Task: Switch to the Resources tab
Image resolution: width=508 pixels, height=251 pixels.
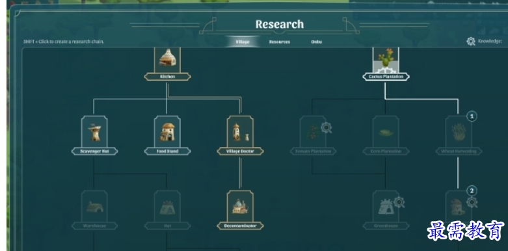Action: (x=280, y=42)
